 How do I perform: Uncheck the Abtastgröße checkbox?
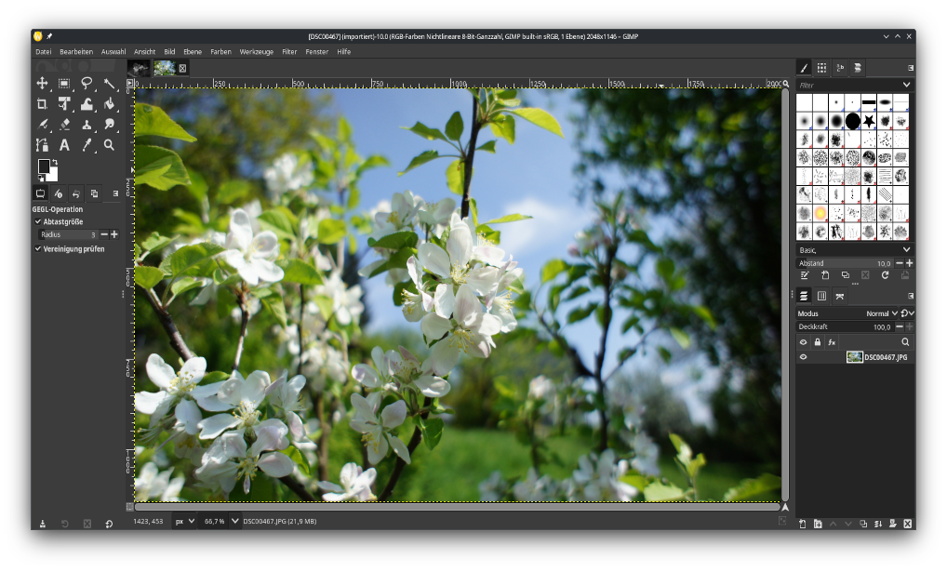pyautogui.click(x=38, y=222)
